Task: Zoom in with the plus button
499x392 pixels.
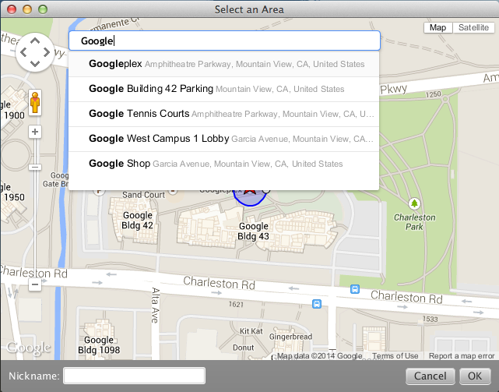Action: coord(35,132)
